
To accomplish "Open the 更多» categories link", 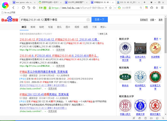I will 103,27.
